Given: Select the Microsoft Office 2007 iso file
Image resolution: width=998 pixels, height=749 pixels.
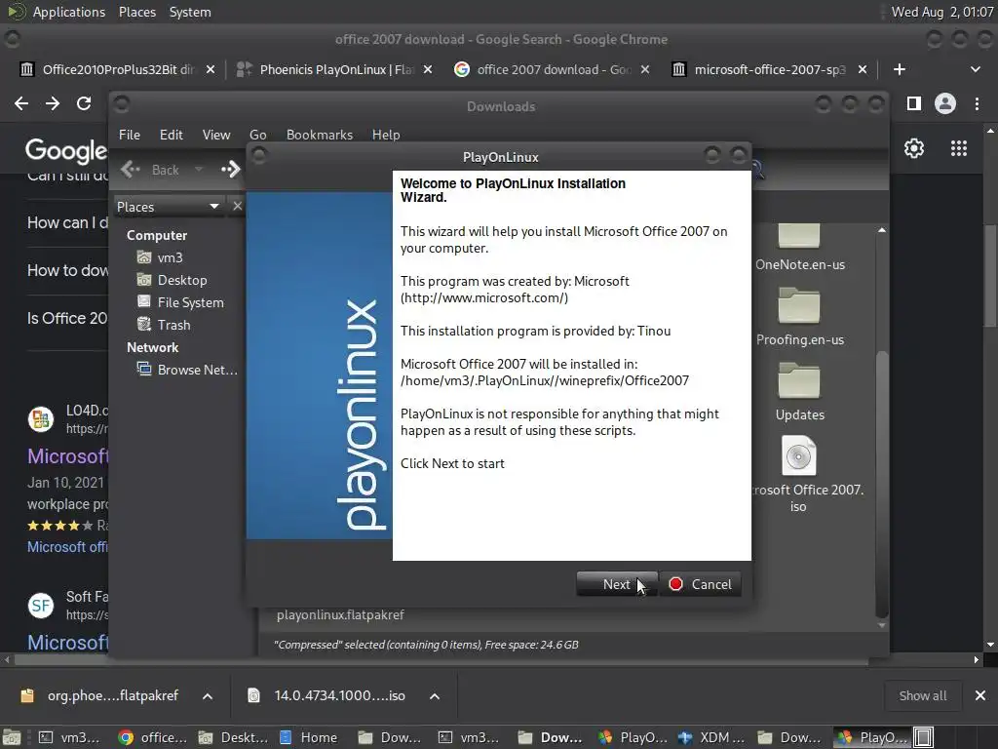Looking at the screenshot, I should coord(799,474).
